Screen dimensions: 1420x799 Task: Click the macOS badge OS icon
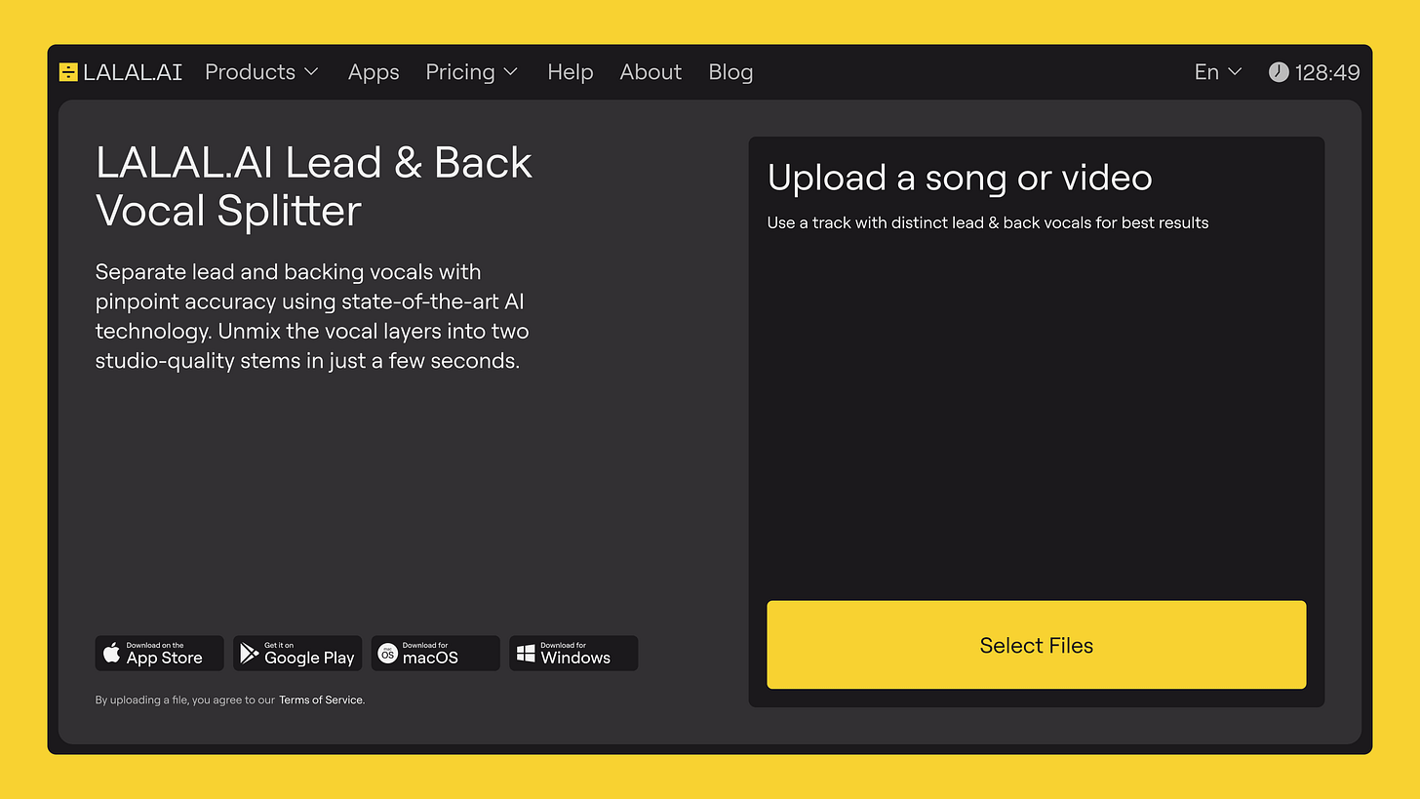388,653
